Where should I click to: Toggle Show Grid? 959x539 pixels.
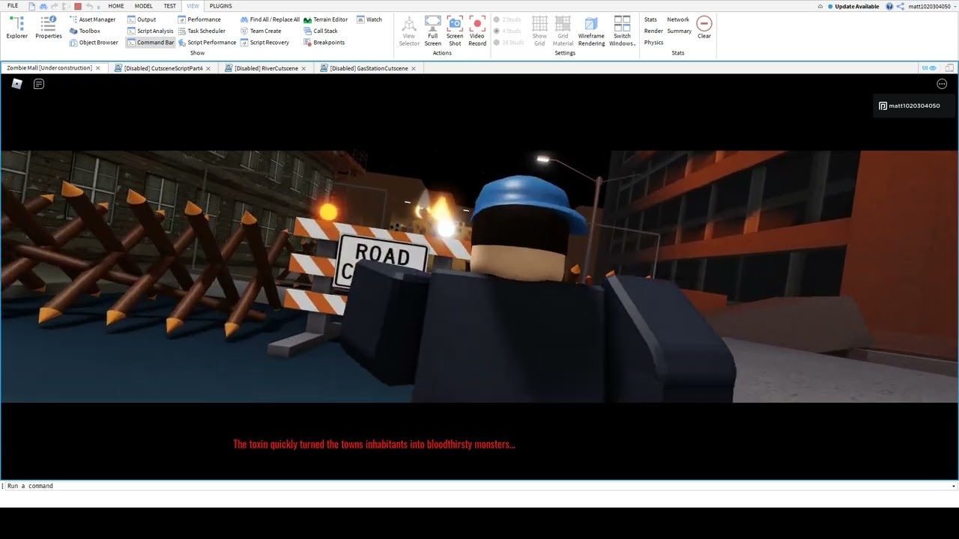(539, 31)
